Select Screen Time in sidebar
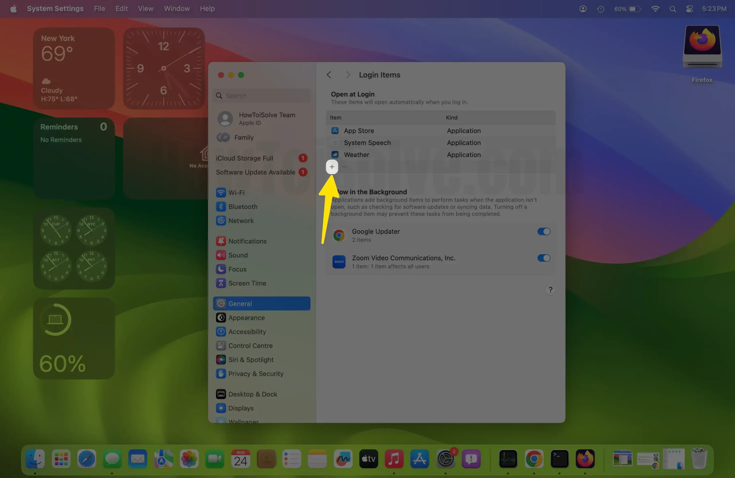This screenshot has height=478, width=735. tap(262, 283)
